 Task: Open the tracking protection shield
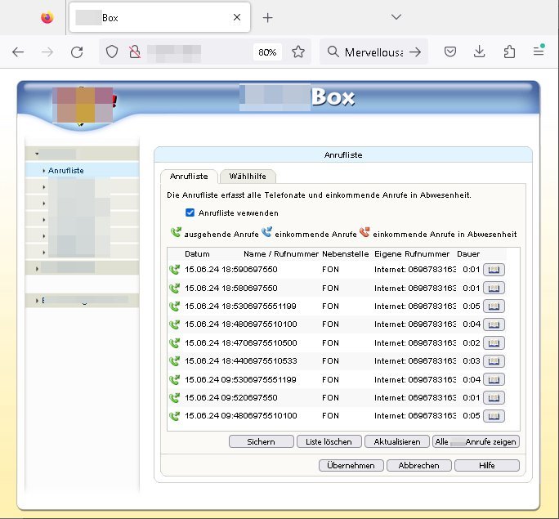point(112,52)
